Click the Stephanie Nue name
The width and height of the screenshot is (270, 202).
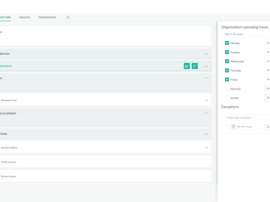pyautogui.click(x=9, y=100)
